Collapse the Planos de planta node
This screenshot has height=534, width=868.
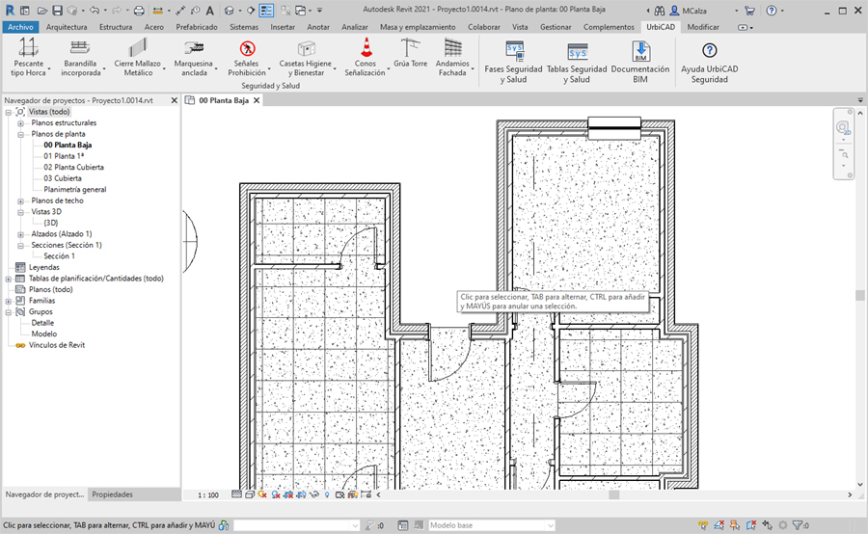[x=20, y=134]
